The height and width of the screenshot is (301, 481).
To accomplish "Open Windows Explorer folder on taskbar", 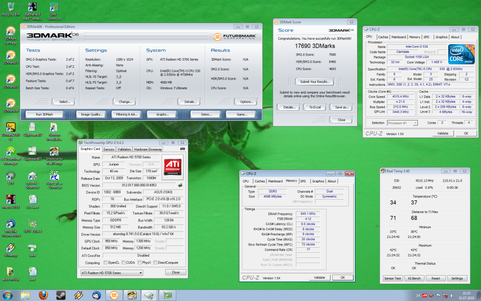I will pos(25,295).
